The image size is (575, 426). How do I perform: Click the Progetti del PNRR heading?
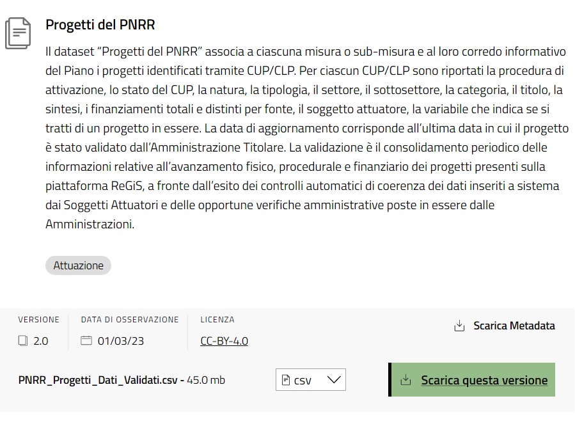point(100,25)
